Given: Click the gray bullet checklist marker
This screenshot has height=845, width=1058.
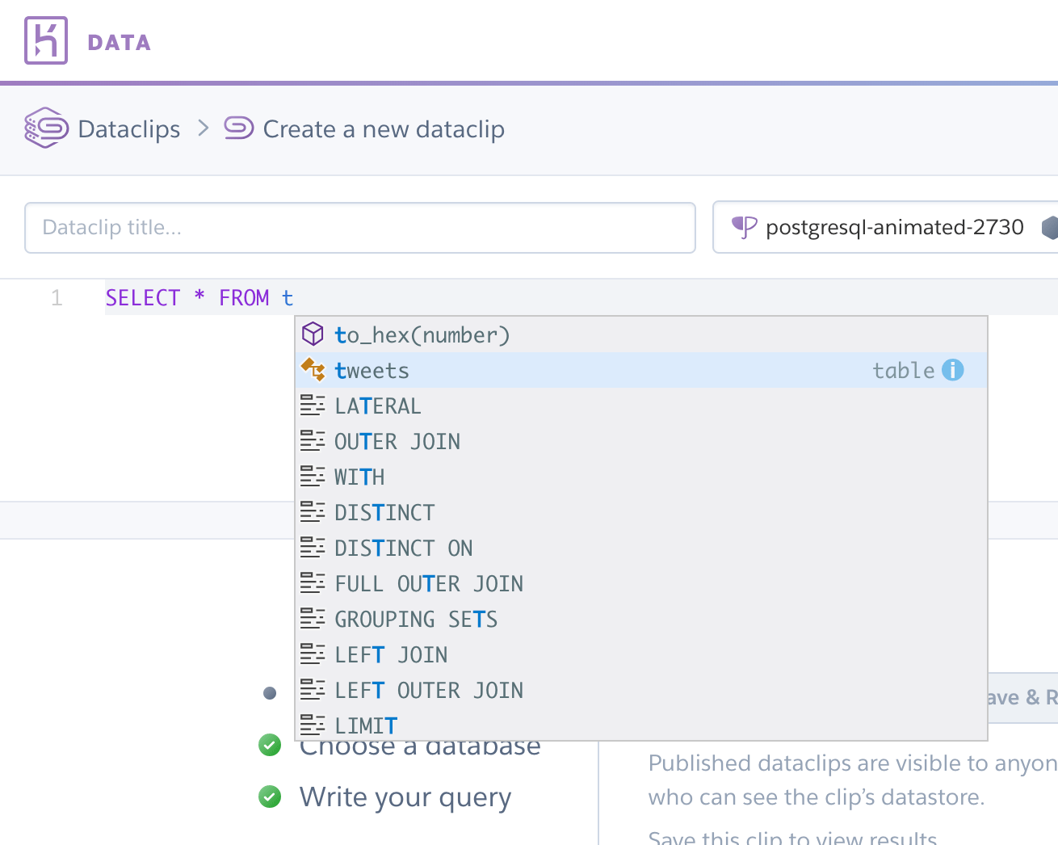Looking at the screenshot, I should click(x=270, y=693).
